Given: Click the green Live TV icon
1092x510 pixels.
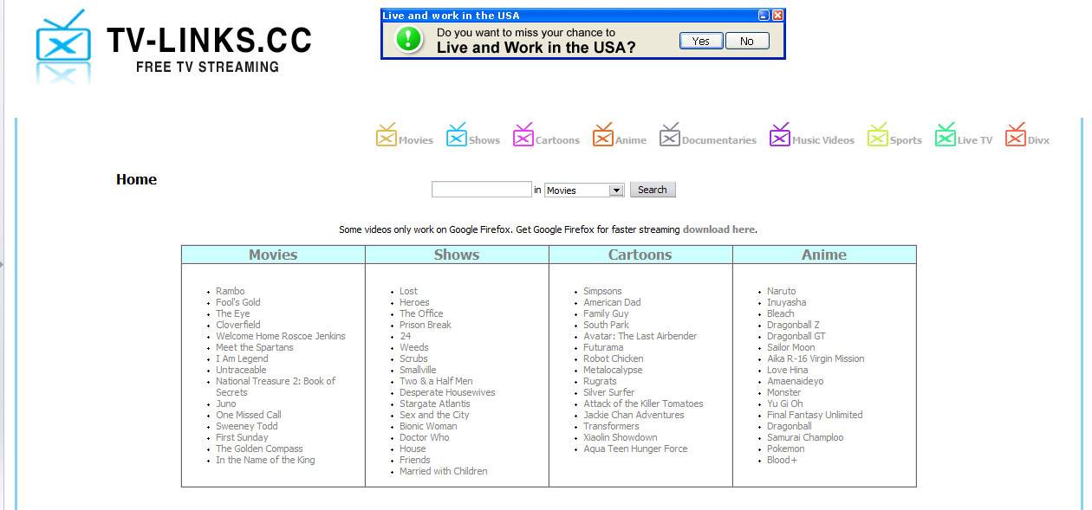Looking at the screenshot, I should pos(945,135).
